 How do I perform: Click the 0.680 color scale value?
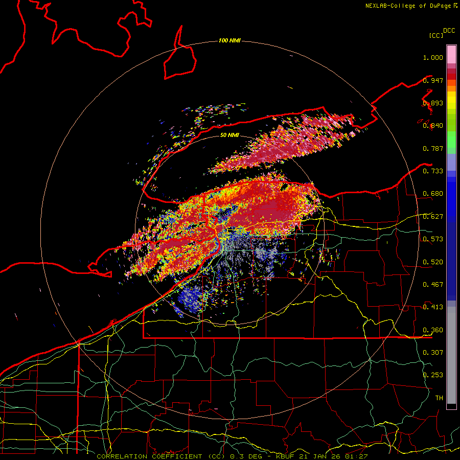pos(433,194)
